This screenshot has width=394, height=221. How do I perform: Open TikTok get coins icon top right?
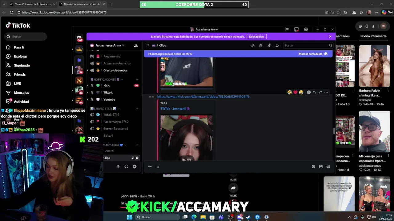[x=360, y=26]
